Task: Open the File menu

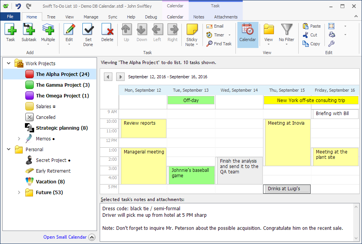Action: point(10,16)
